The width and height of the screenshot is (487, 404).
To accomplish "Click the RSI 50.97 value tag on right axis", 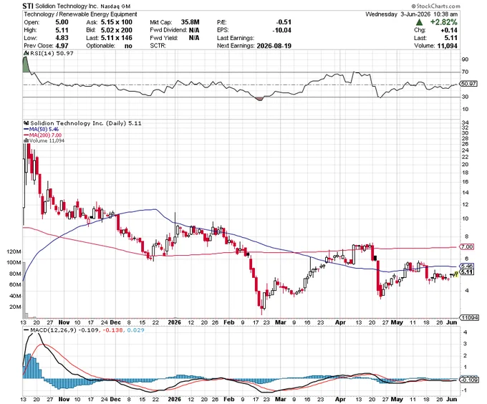I will [469, 84].
